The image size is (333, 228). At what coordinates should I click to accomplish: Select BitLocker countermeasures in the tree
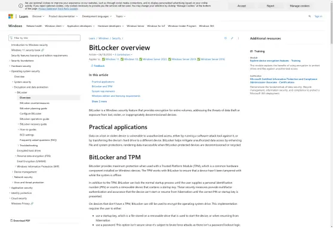[x=35, y=103]
